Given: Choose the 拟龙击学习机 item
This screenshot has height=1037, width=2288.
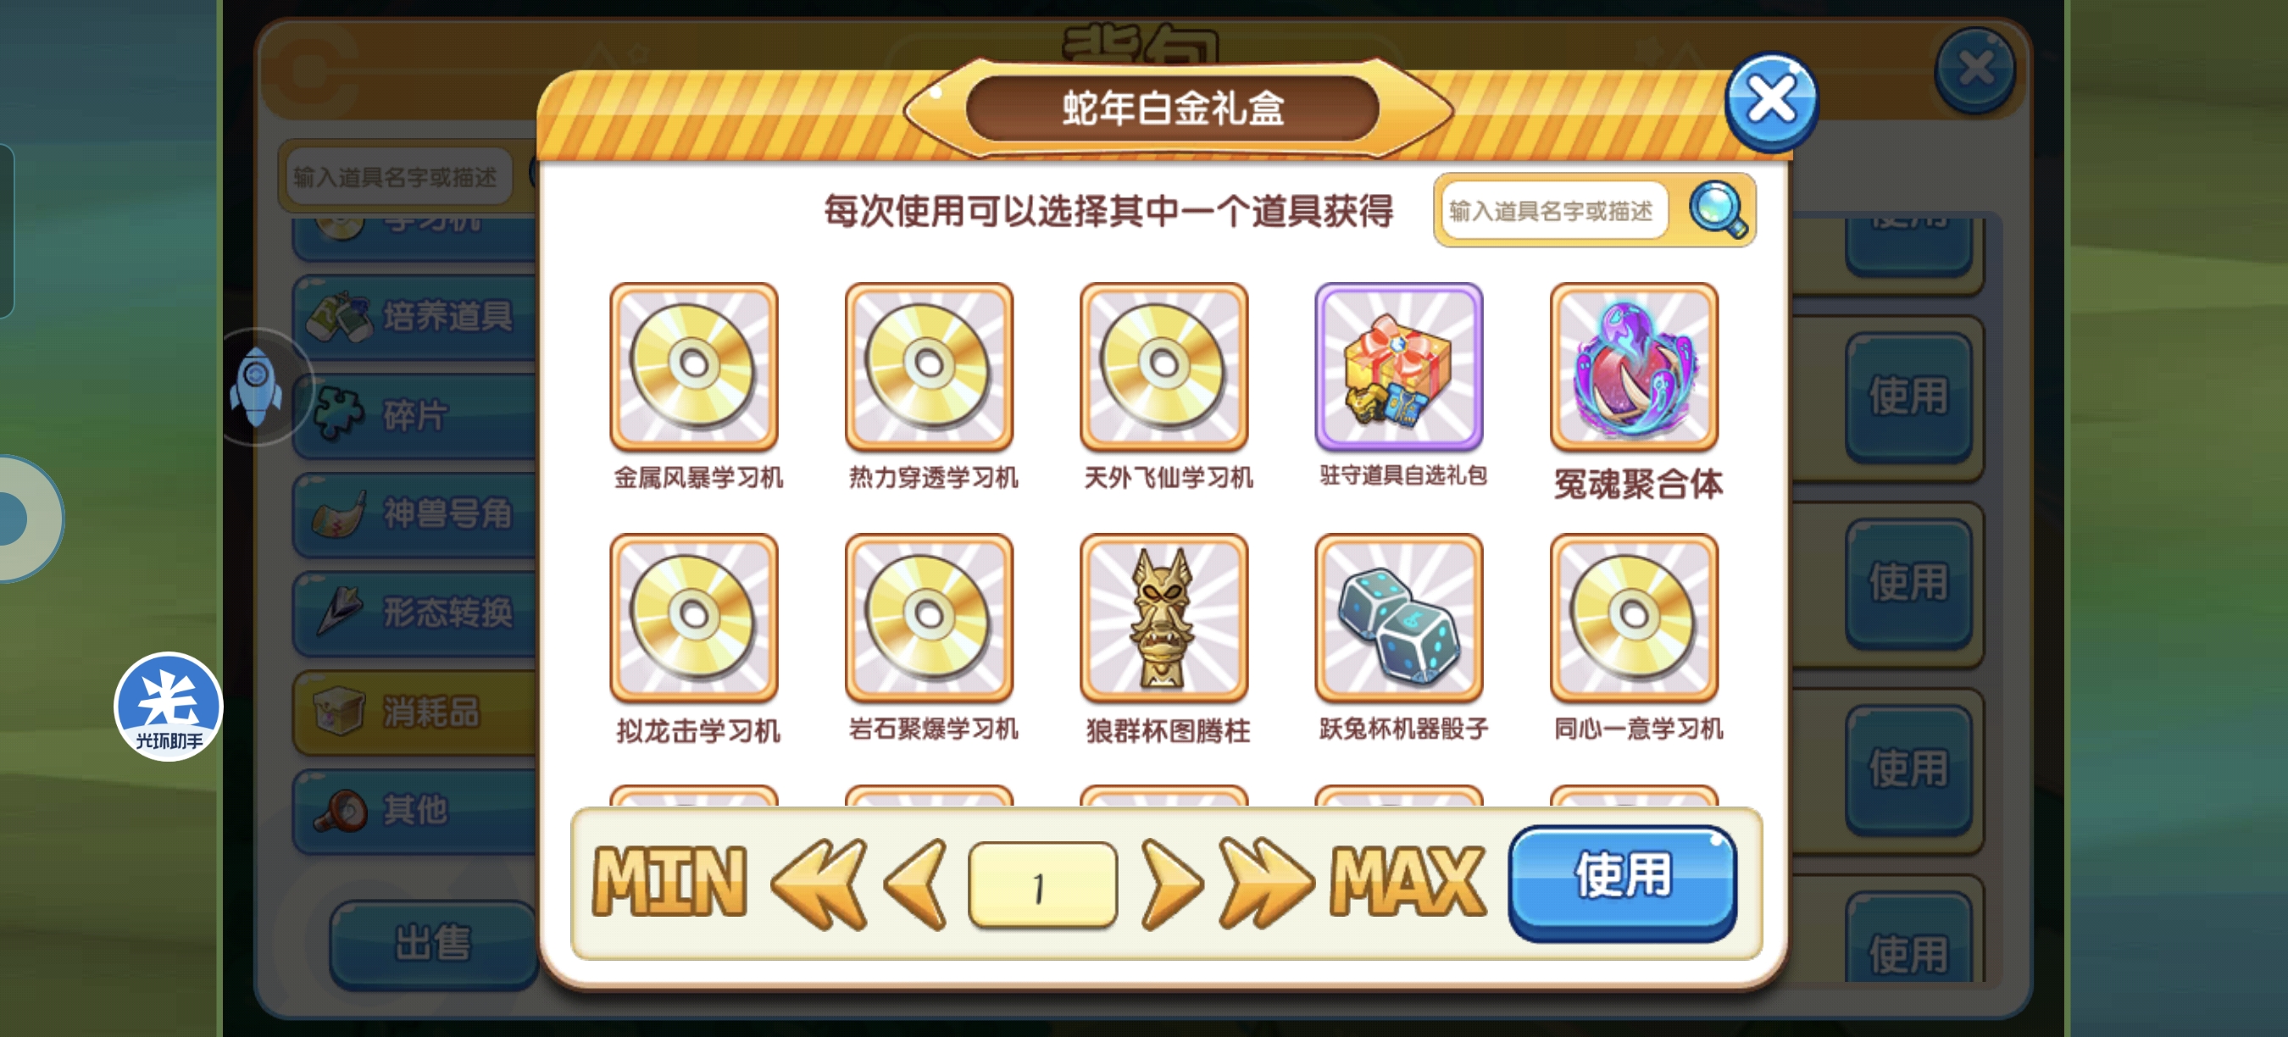Looking at the screenshot, I should pos(694,618).
